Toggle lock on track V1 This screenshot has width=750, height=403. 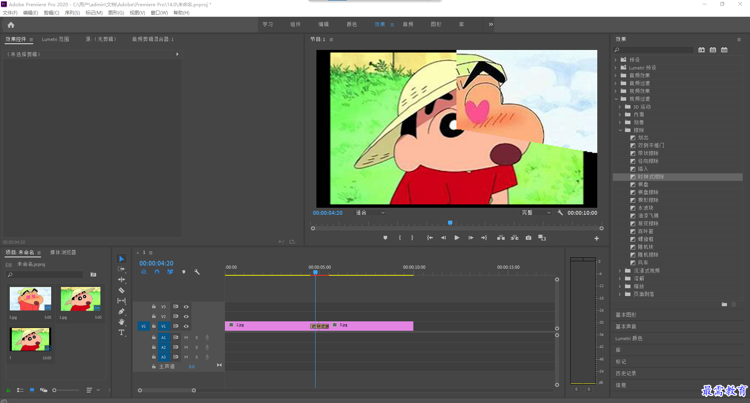tap(154, 326)
